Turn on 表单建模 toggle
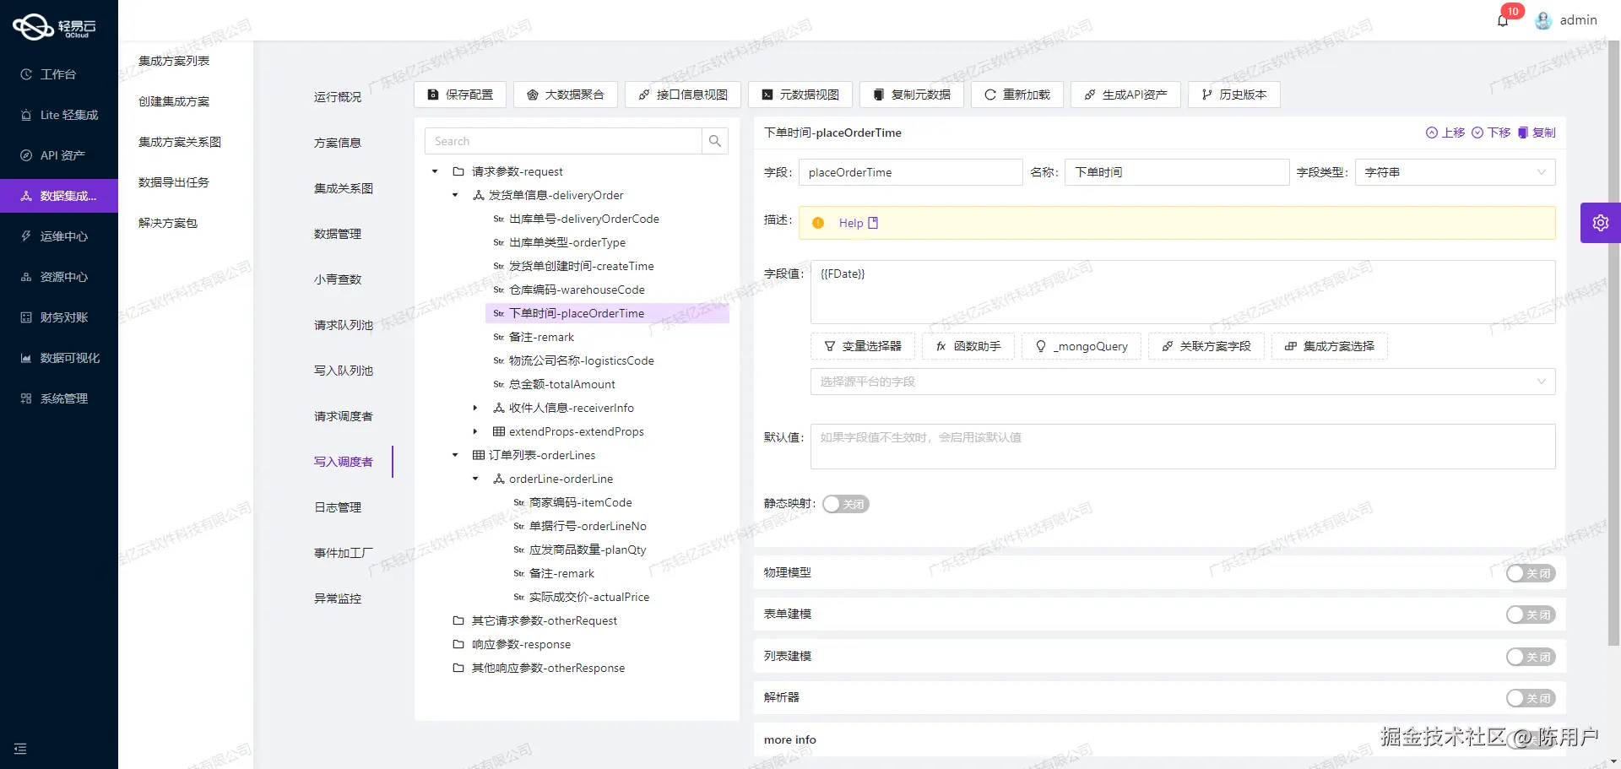Image resolution: width=1621 pixels, height=769 pixels. [1531, 614]
